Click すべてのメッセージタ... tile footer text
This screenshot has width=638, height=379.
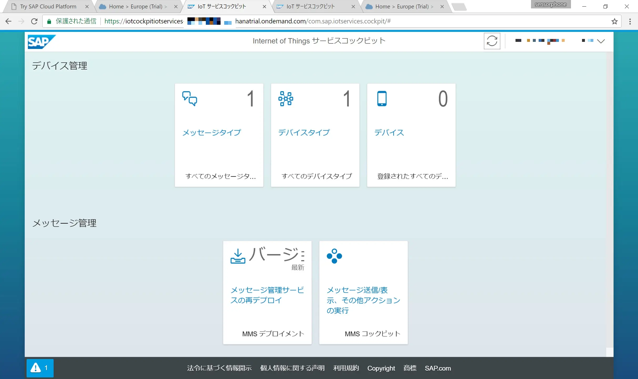coord(221,176)
